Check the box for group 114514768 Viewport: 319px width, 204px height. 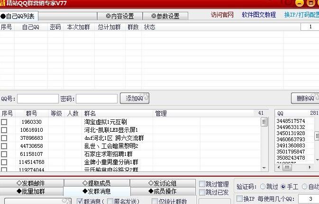tap(4, 162)
